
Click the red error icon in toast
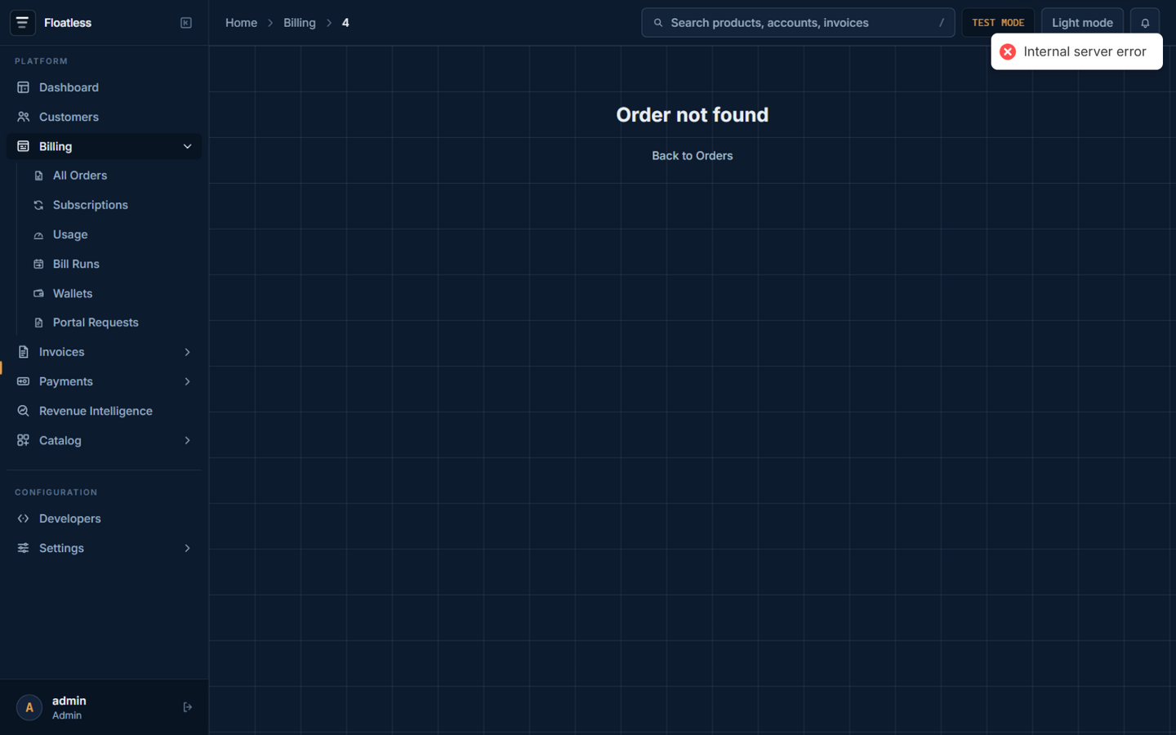[1008, 51]
